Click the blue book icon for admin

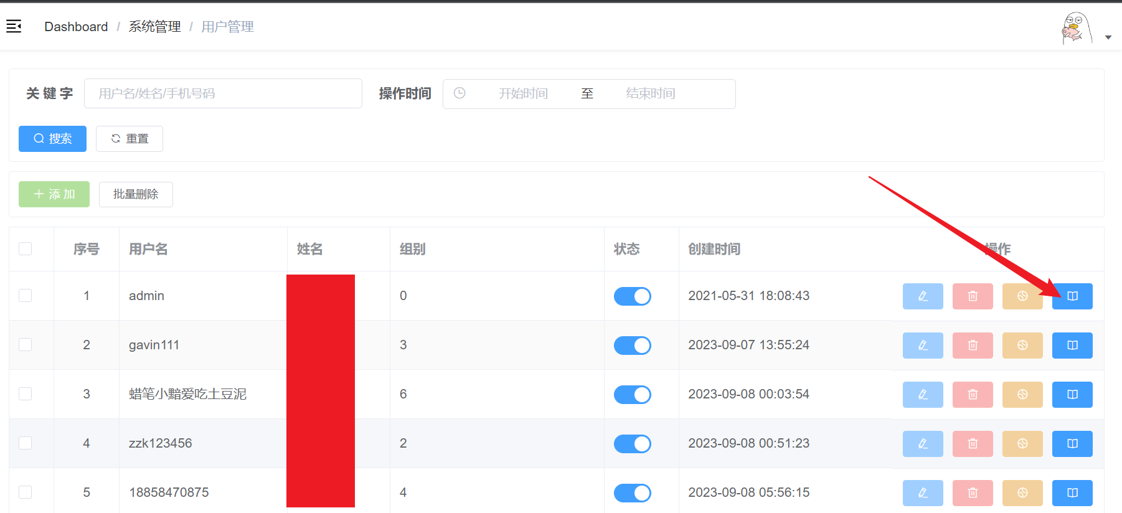coord(1072,296)
